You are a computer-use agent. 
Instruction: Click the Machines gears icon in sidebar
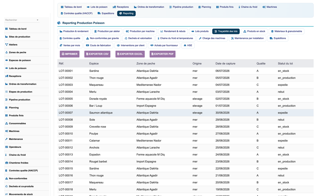(7, 131)
